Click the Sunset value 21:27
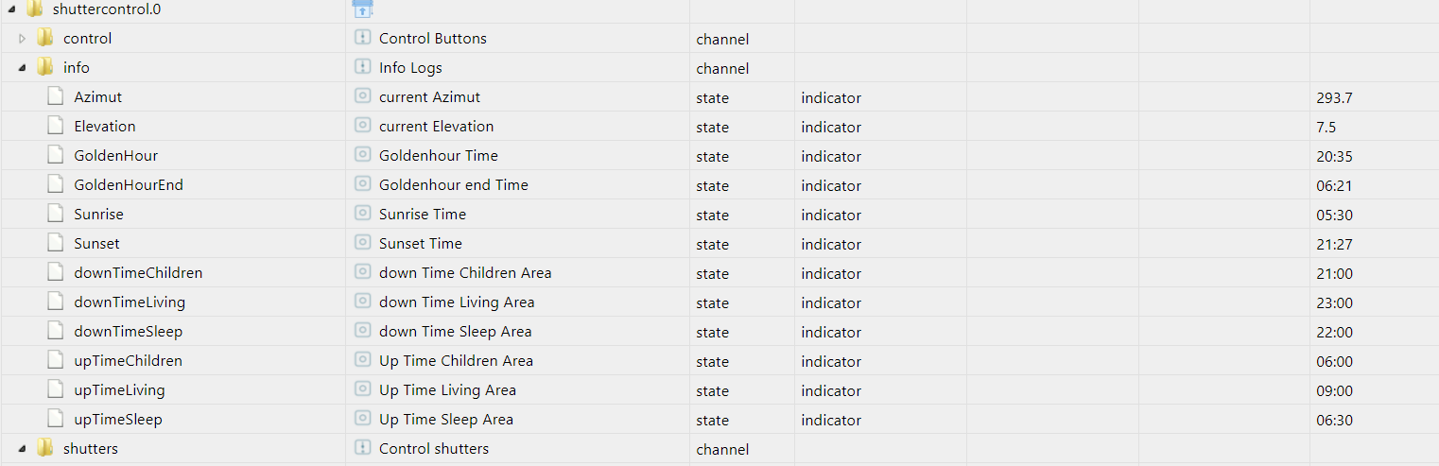 (x=1334, y=244)
